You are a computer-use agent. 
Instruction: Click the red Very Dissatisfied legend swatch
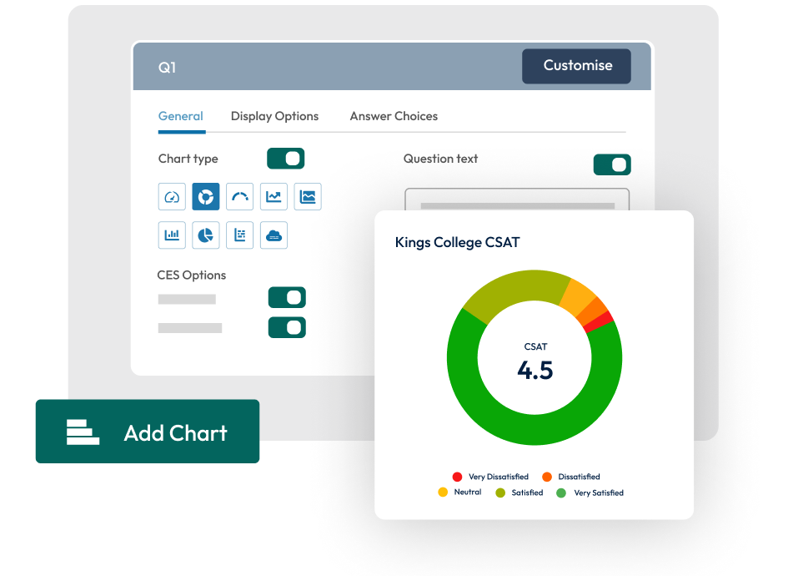(457, 477)
